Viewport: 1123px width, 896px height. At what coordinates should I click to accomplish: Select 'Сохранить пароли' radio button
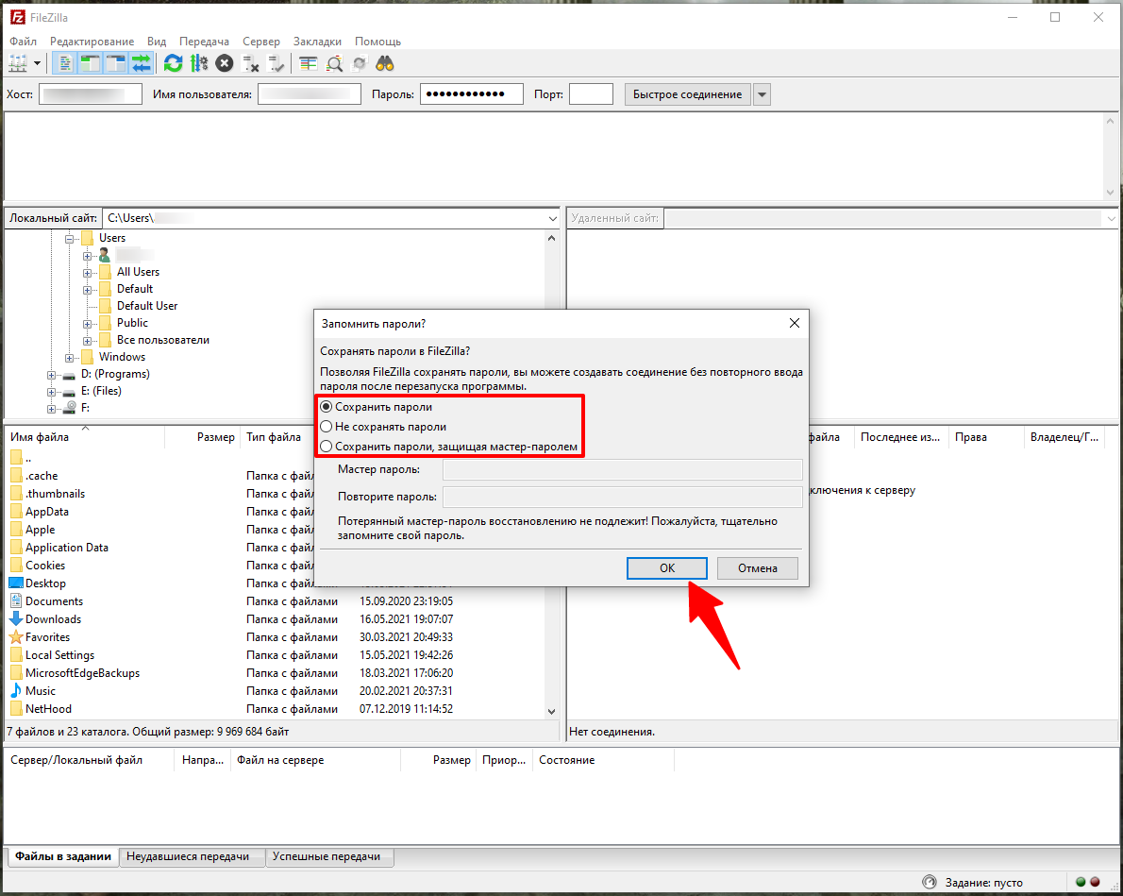[327, 407]
